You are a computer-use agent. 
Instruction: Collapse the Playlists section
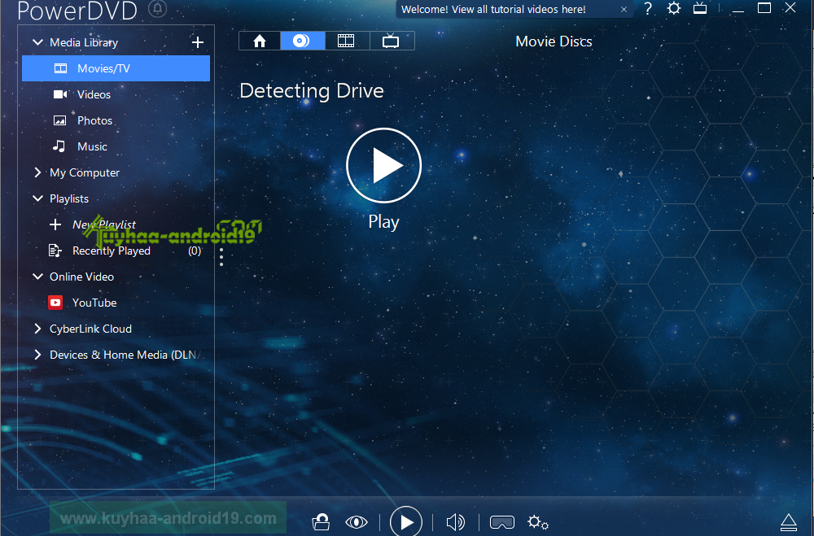37,198
